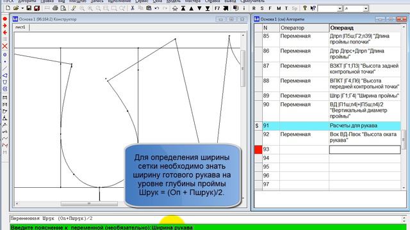The height and width of the screenshot is (230, 410).
Task: Click the solid up triangle icon
Action: 192,8
